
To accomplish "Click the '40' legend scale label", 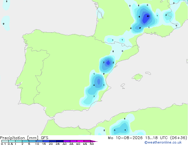I will pos(78,144).
